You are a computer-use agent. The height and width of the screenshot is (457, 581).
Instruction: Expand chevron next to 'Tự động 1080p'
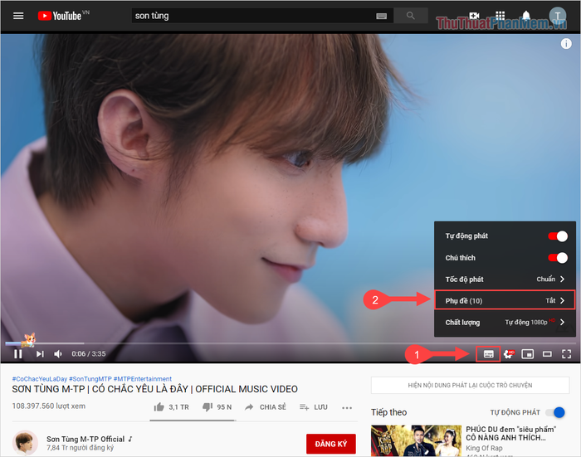(x=563, y=322)
